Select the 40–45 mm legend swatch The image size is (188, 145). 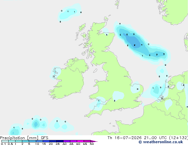click(x=80, y=141)
